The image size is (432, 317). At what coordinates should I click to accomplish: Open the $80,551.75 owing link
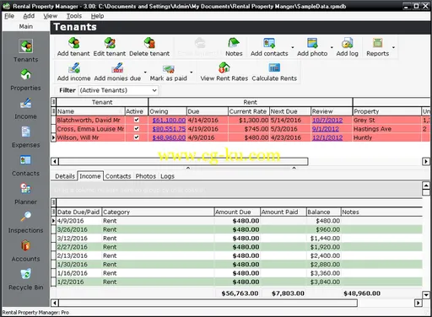coord(169,129)
